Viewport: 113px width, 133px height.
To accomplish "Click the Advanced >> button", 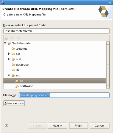I will click(x=14, y=103).
